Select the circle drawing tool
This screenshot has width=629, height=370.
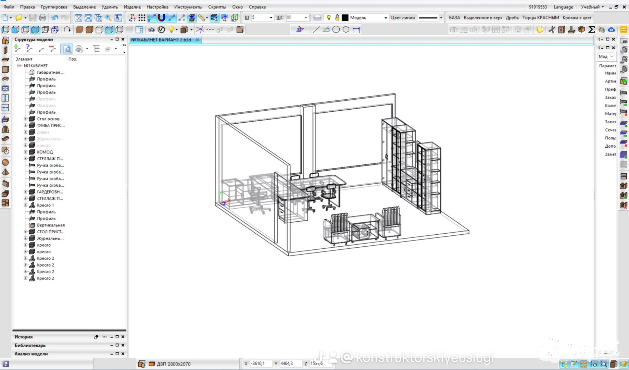pos(336,29)
